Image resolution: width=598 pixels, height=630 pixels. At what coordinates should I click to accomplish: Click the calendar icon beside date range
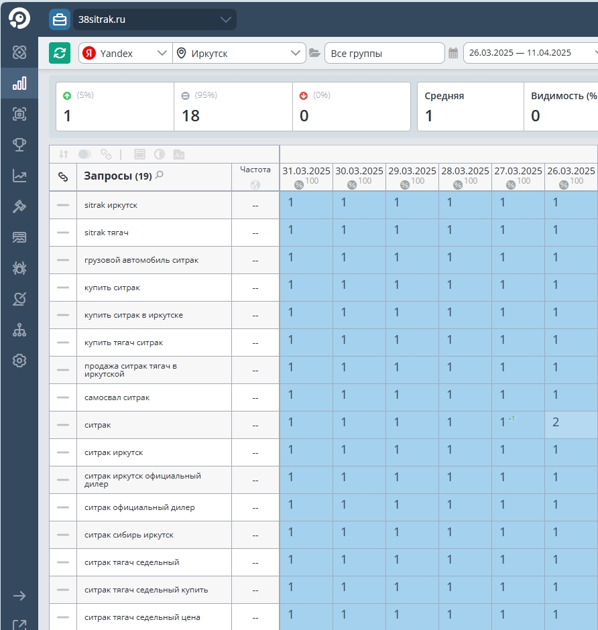(x=453, y=53)
